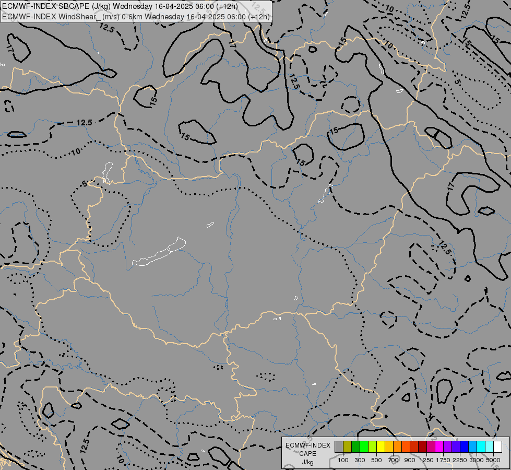Click legend value '5000'
This screenshot has height=470, width=511.
click(x=493, y=460)
